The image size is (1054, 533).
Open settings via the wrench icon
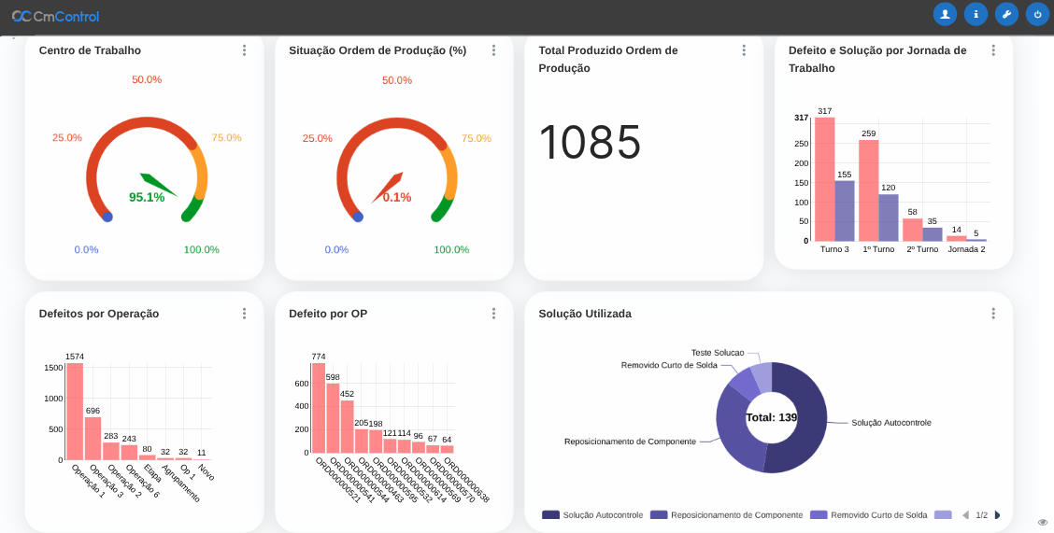click(1006, 14)
